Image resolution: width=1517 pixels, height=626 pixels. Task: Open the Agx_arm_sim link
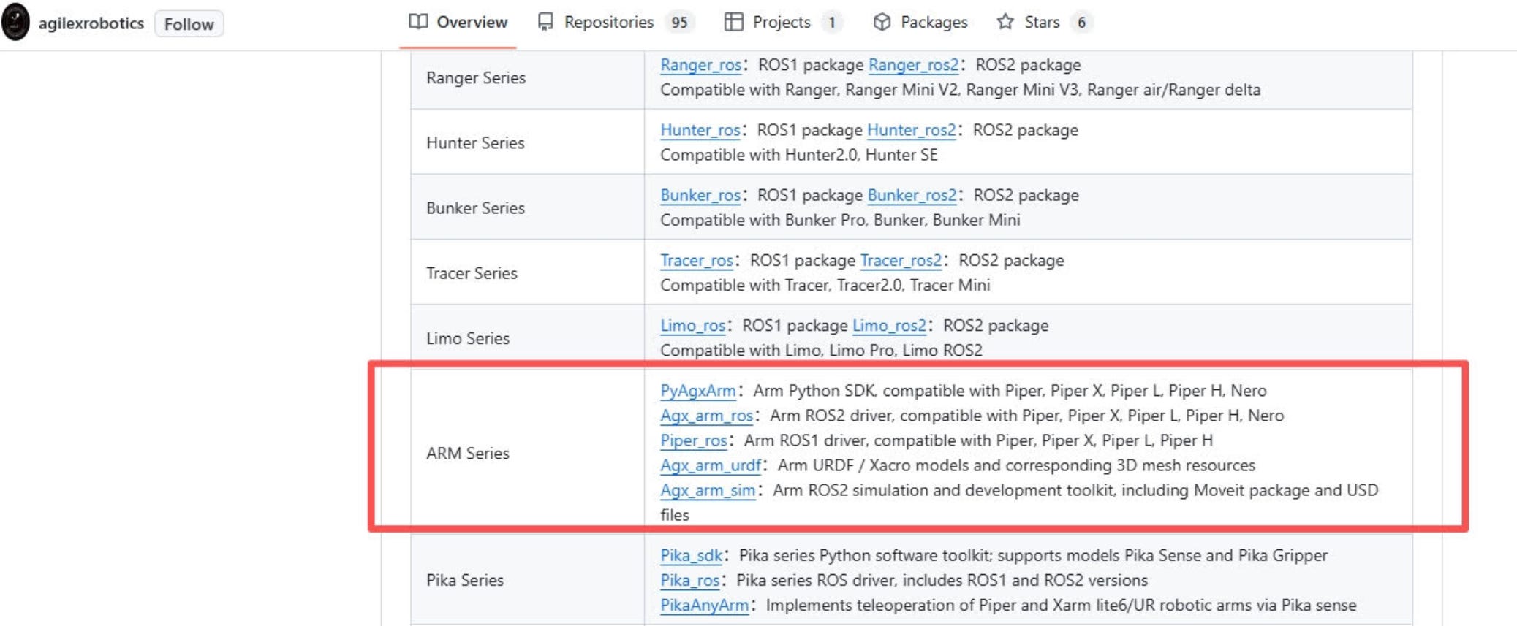(708, 490)
